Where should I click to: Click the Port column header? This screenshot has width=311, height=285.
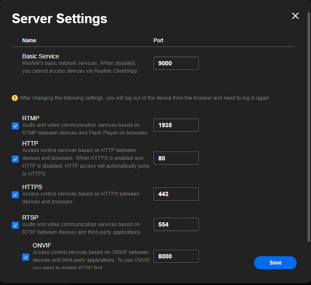(158, 40)
